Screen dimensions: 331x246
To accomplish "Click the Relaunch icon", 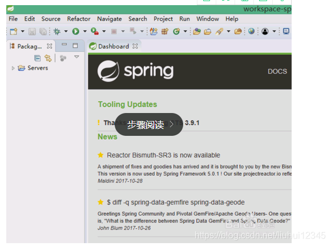I will [133, 31].
